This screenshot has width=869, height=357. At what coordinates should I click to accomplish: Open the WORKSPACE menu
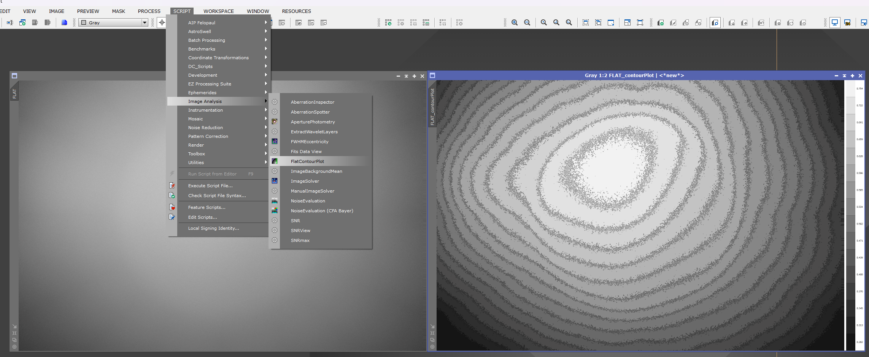(219, 11)
